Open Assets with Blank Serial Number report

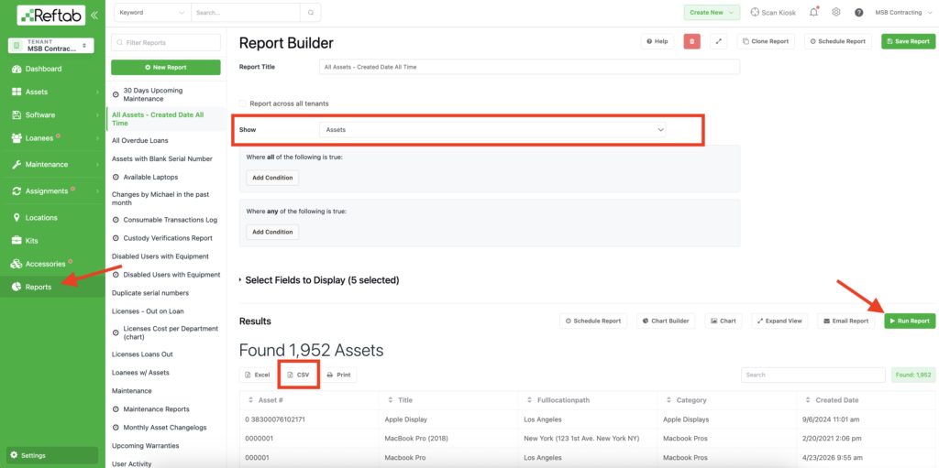(x=161, y=158)
